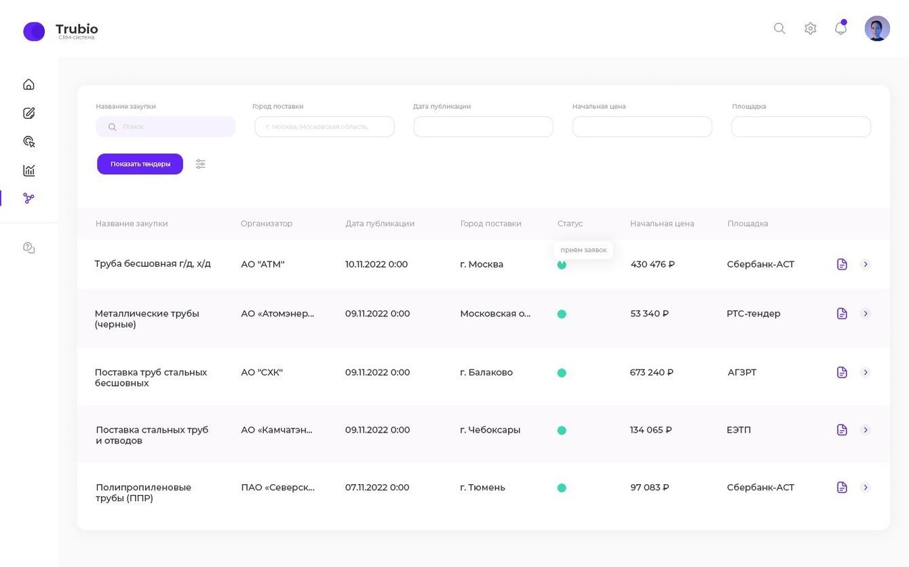Expand the РТС-тендер row chevron
The image size is (909, 567).
(866, 314)
